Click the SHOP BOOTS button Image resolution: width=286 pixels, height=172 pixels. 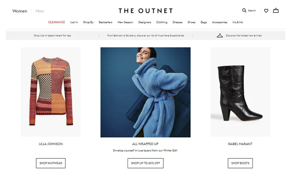pos(240,163)
